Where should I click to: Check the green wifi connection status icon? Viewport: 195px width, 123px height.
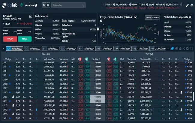[x=21, y=5]
